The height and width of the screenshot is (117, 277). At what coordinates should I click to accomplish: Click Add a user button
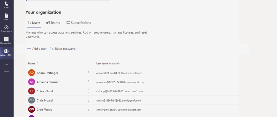pos(37,49)
